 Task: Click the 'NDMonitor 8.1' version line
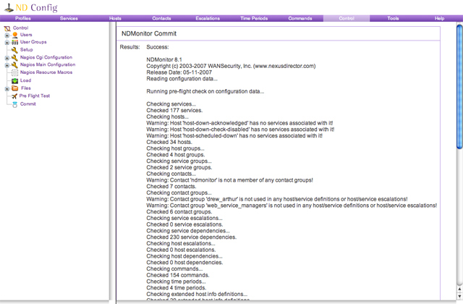click(x=164, y=59)
